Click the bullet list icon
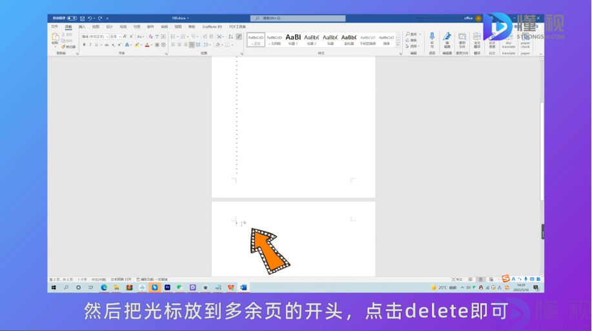 173,37
